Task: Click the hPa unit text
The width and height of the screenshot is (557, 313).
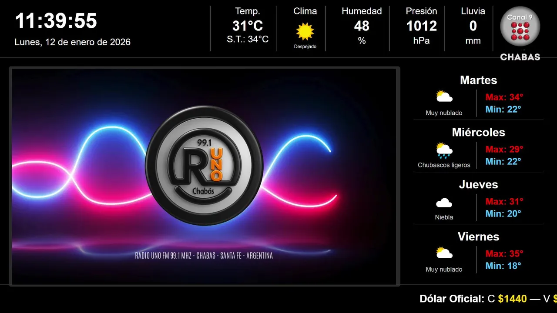Action: click(x=421, y=41)
